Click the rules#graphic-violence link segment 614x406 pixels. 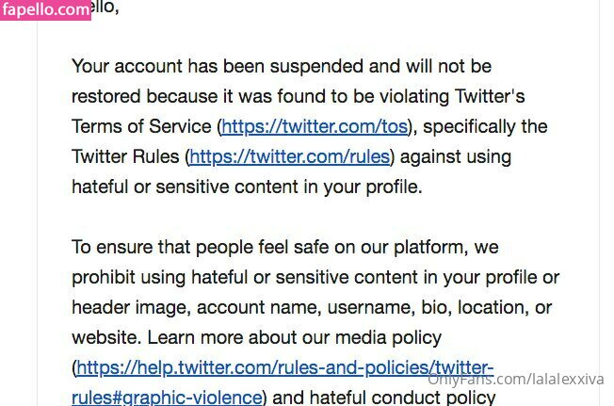[167, 398]
